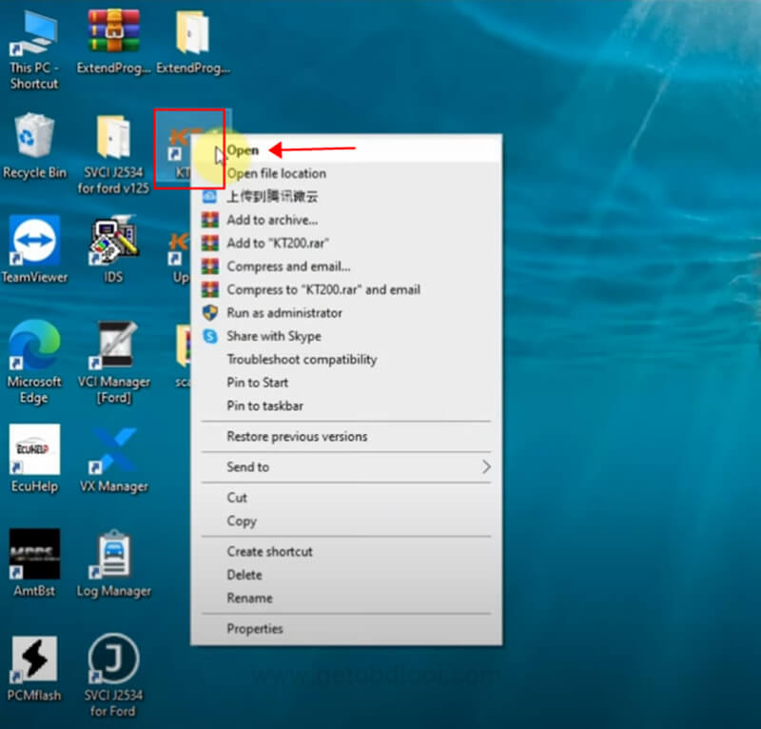The width and height of the screenshot is (761, 729).
Task: Choose Create shortcut menu entry
Action: click(x=269, y=552)
